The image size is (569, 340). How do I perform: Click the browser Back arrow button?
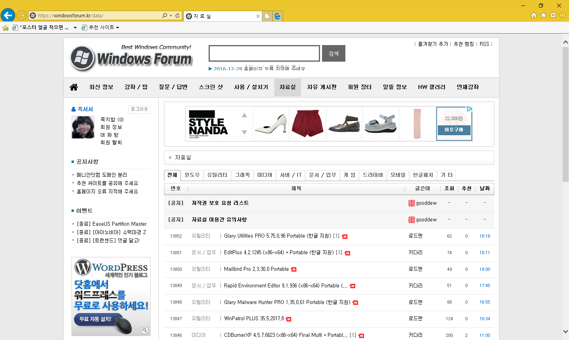coord(8,15)
